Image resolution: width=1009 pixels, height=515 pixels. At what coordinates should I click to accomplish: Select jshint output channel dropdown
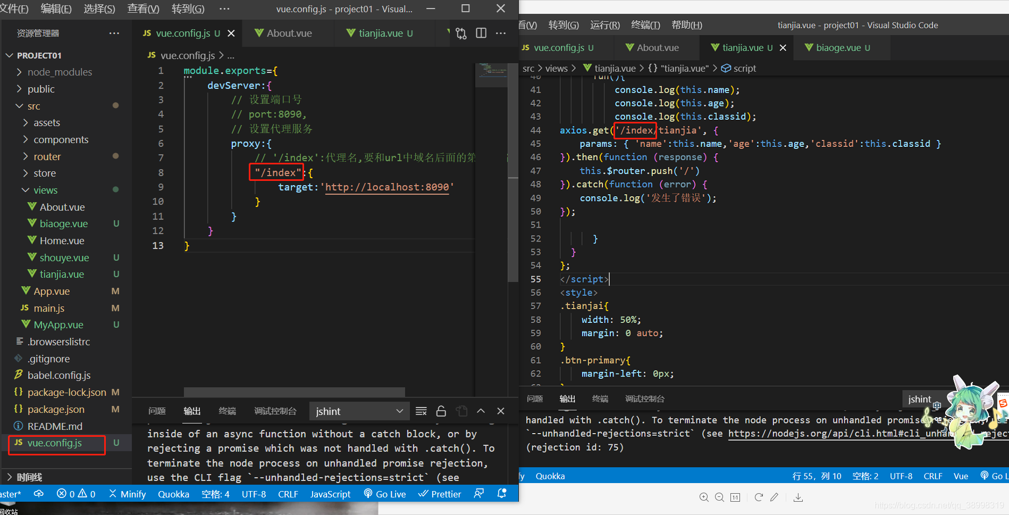[359, 411]
